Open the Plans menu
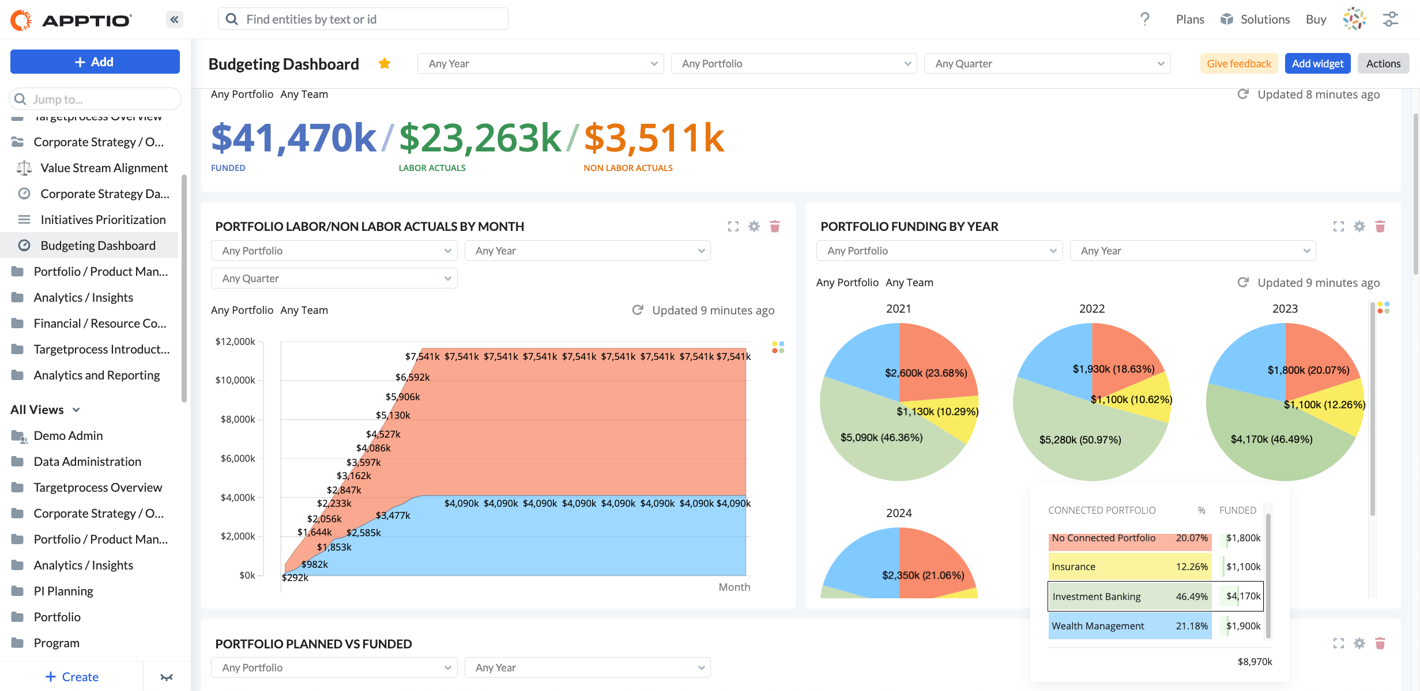Viewport: 1420px width, 691px height. click(1189, 19)
